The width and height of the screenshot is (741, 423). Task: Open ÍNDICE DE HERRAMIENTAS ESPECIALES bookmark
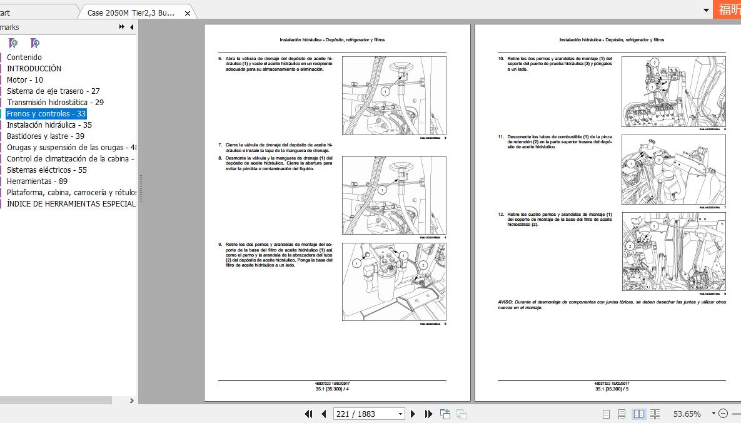(71, 204)
